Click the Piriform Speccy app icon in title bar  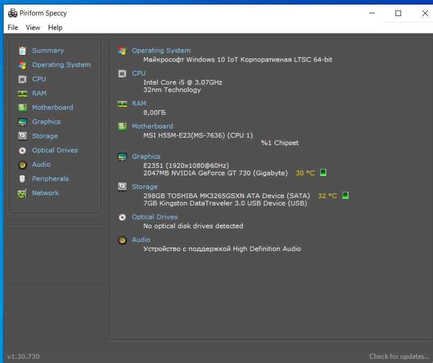(x=13, y=13)
